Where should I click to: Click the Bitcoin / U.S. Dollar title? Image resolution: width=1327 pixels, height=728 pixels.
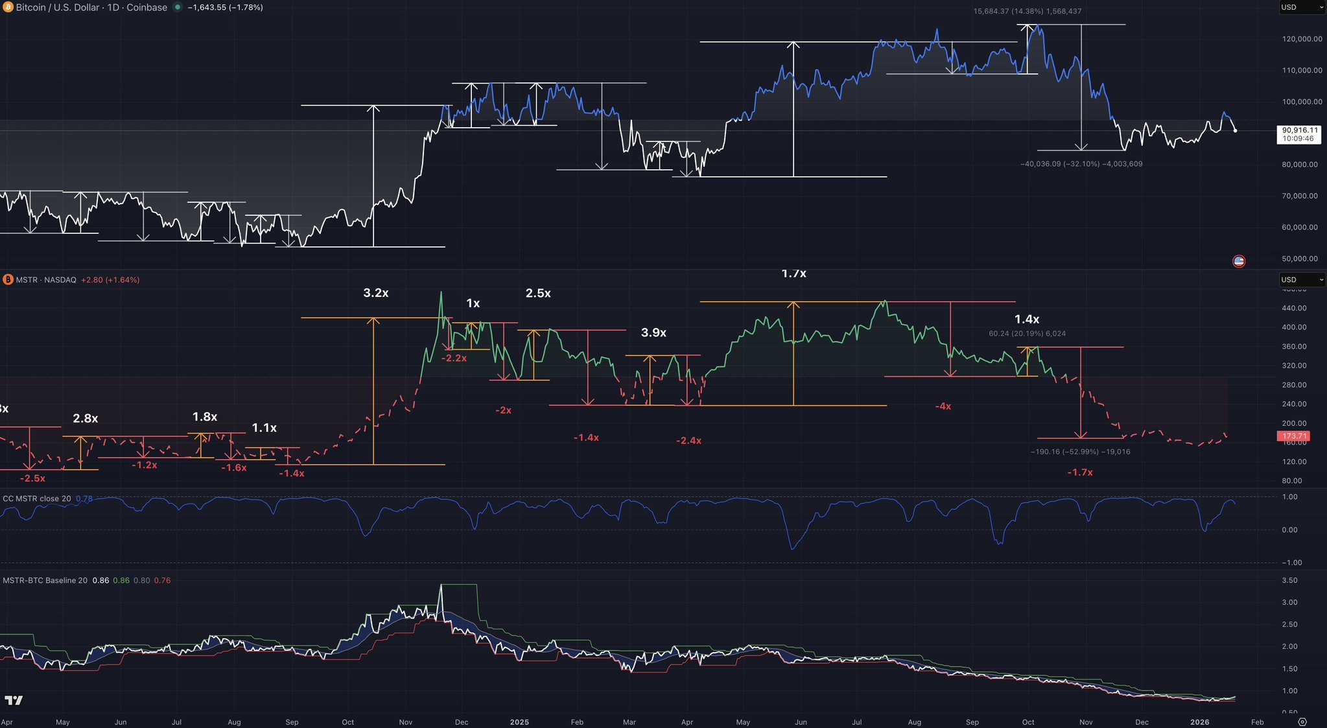(x=57, y=8)
